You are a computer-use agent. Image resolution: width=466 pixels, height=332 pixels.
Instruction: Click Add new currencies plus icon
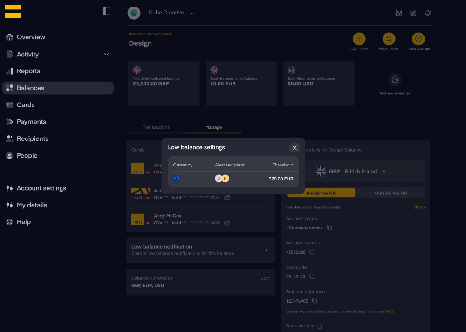pyautogui.click(x=395, y=80)
